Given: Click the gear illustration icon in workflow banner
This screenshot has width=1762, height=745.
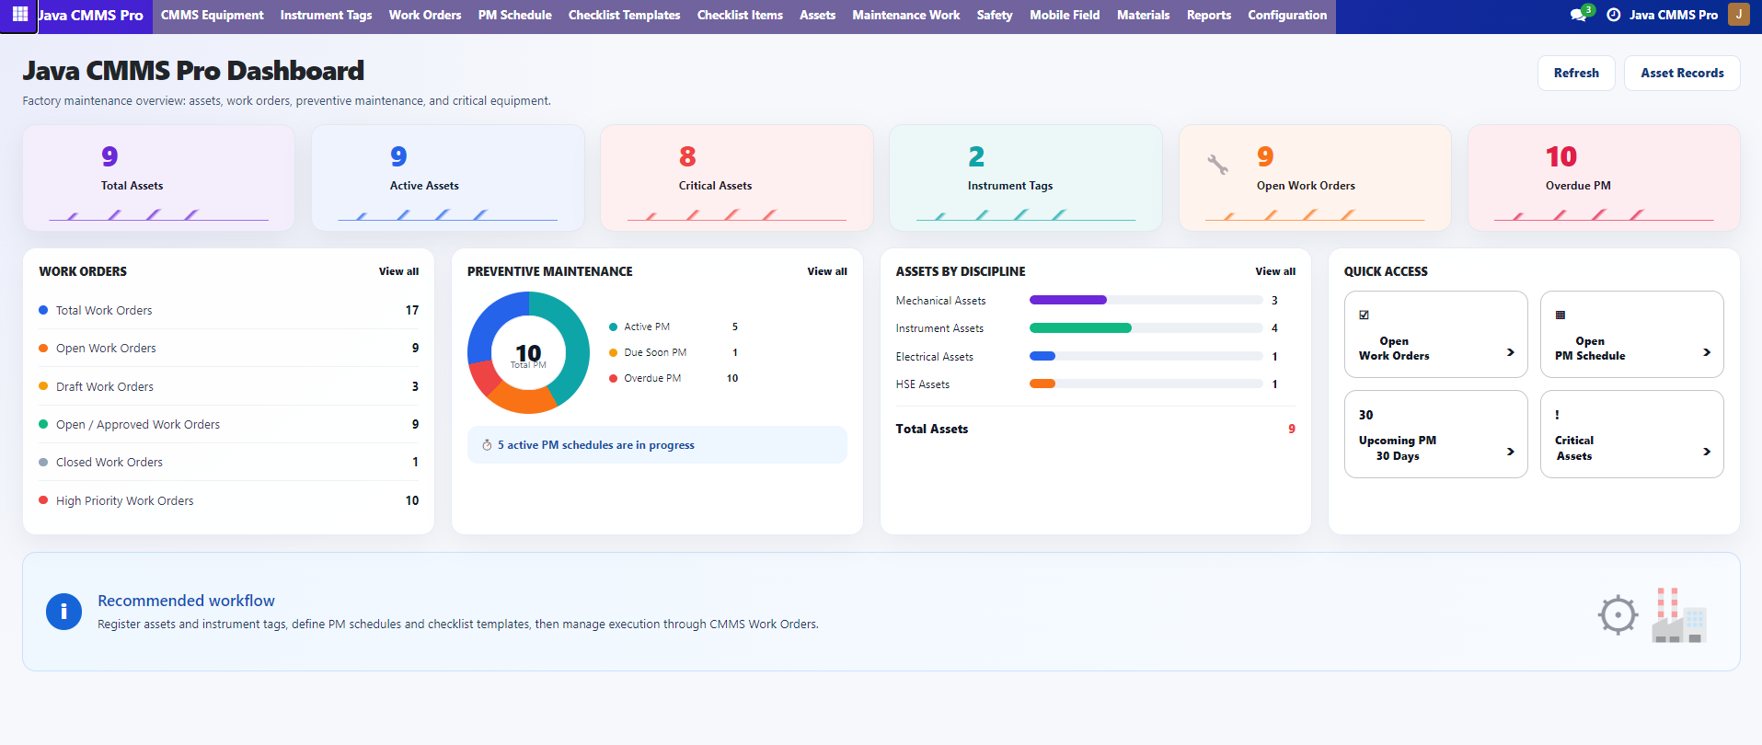Looking at the screenshot, I should coord(1618,615).
